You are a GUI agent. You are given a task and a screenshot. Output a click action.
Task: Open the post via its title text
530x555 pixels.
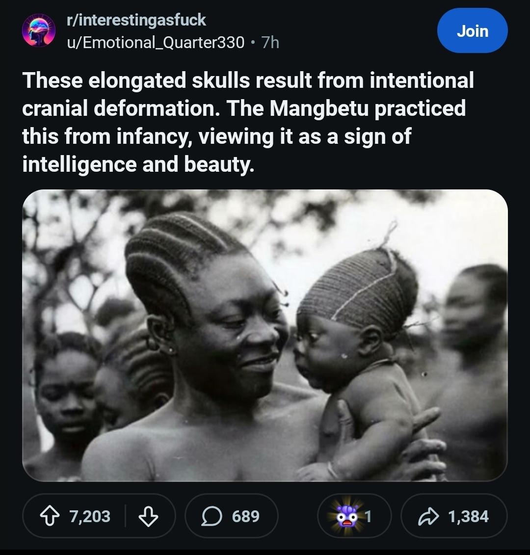(247, 122)
